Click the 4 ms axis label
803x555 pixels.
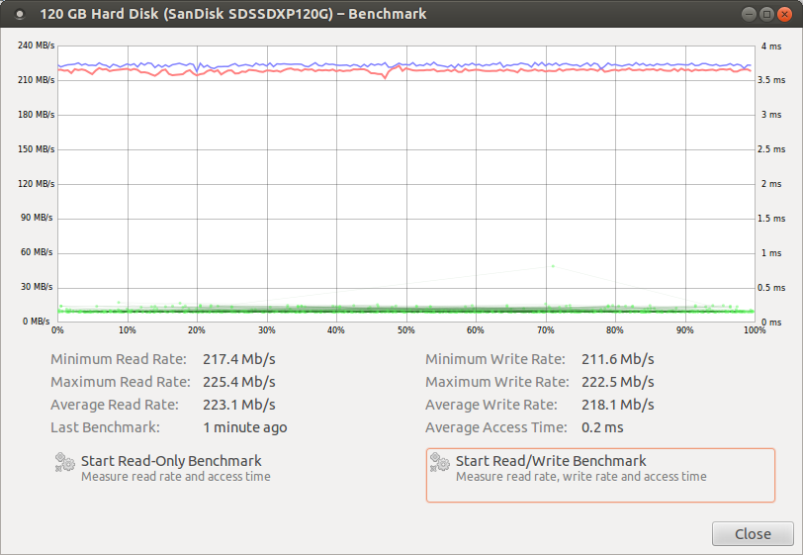point(772,46)
